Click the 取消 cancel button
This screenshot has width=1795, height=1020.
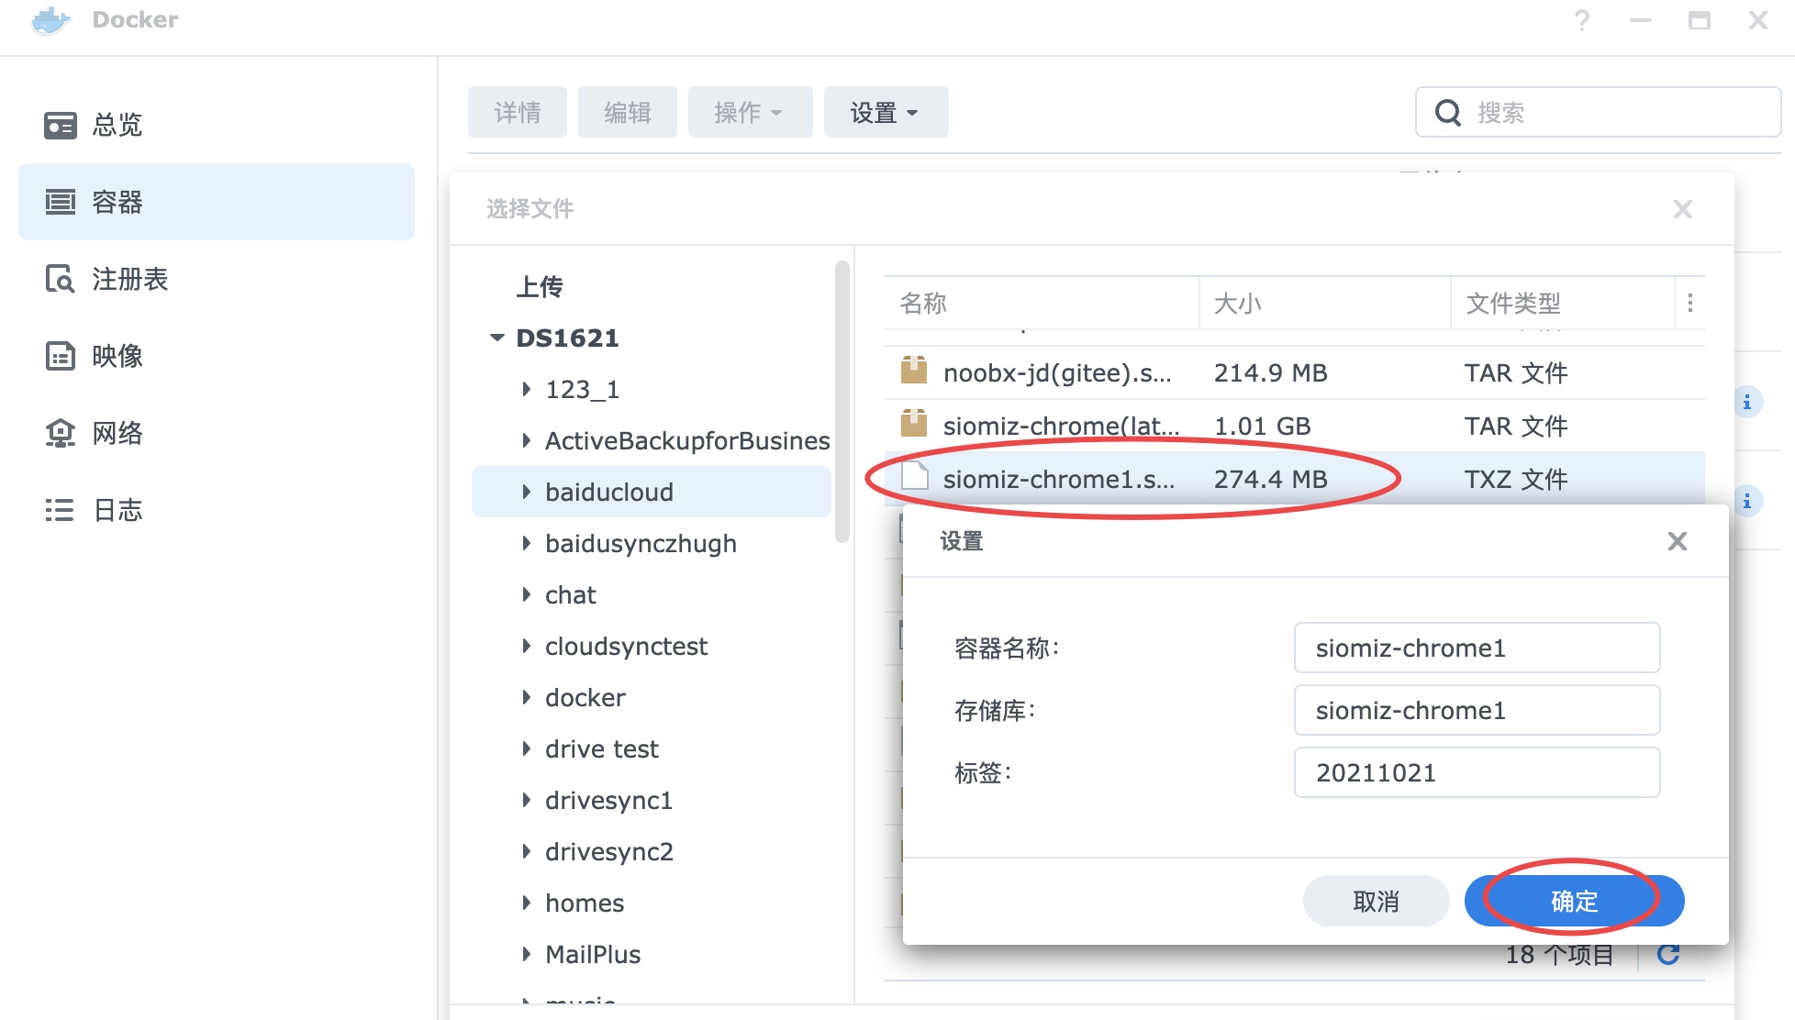pos(1376,901)
